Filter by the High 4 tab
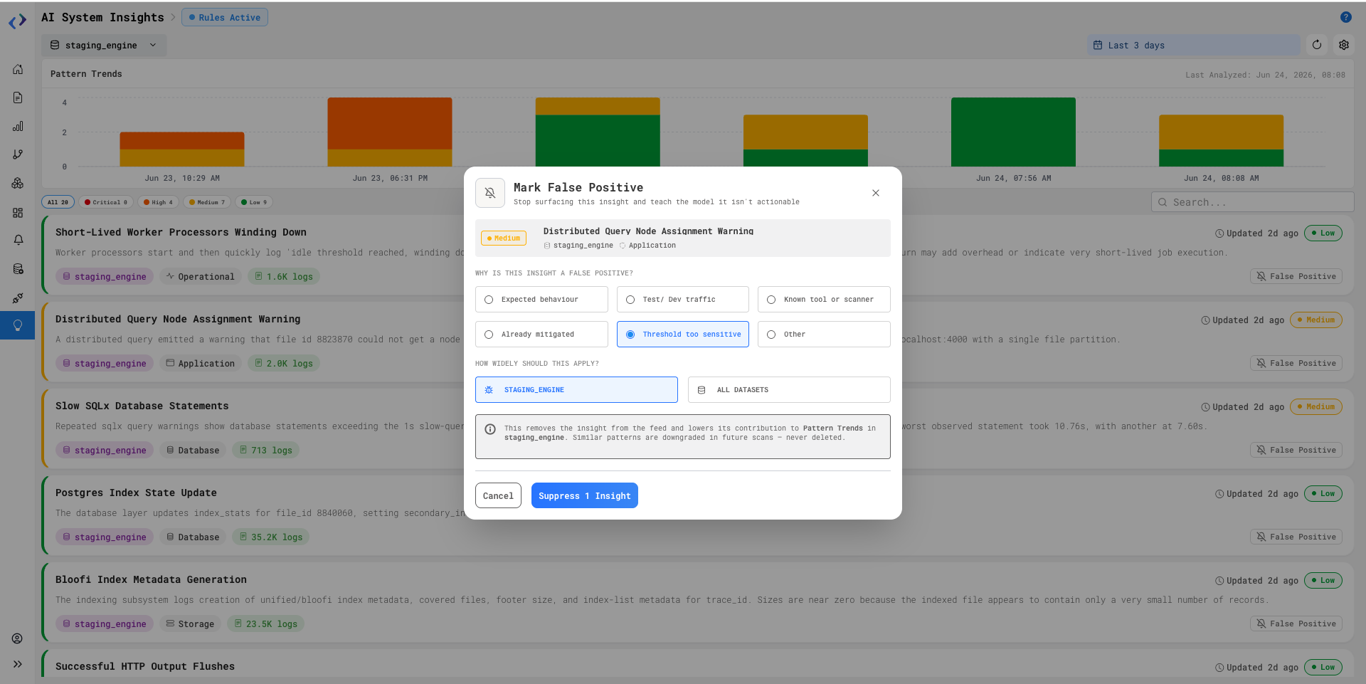The image size is (1366, 684). point(158,202)
